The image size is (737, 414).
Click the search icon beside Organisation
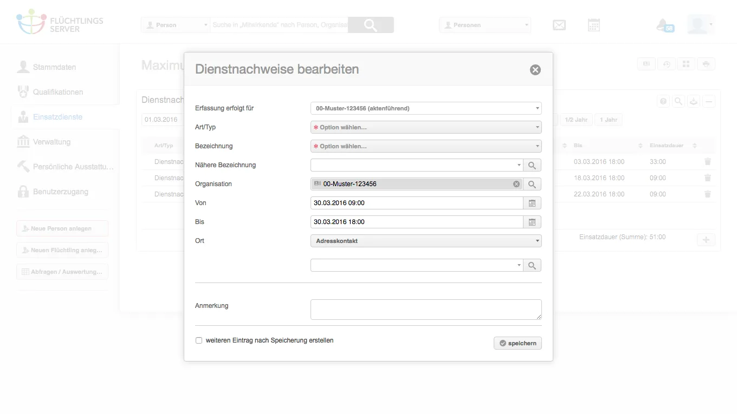(532, 184)
